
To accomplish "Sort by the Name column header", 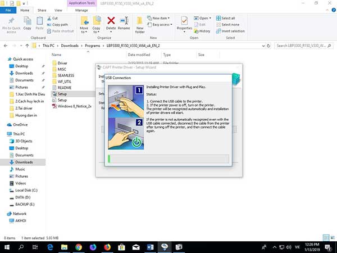I will 56,55.
